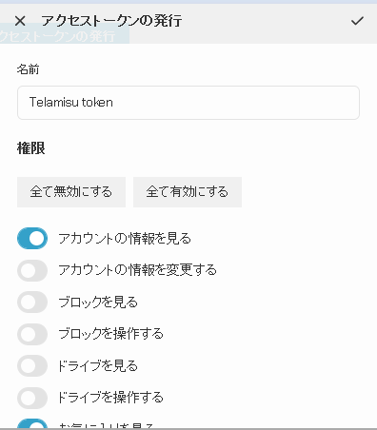Click the 権限 section heading
377x430 pixels.
(31, 148)
